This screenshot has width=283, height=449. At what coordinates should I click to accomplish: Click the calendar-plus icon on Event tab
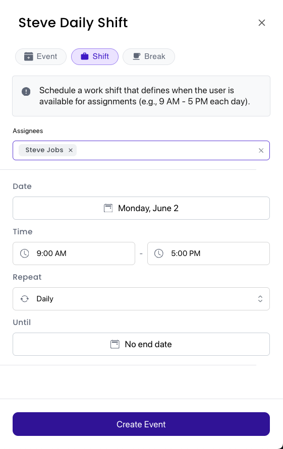coord(28,56)
